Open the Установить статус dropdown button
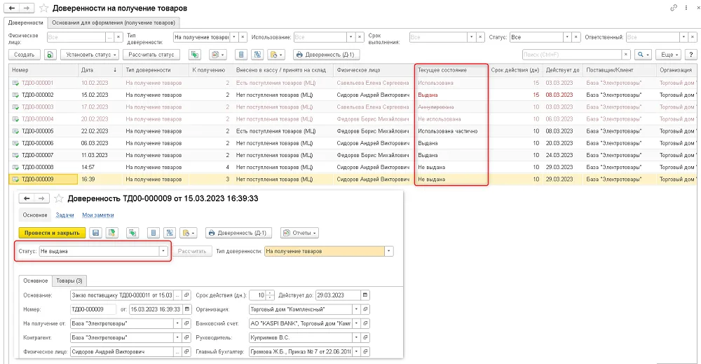Image resolution: width=701 pixels, height=364 pixels. coord(90,55)
